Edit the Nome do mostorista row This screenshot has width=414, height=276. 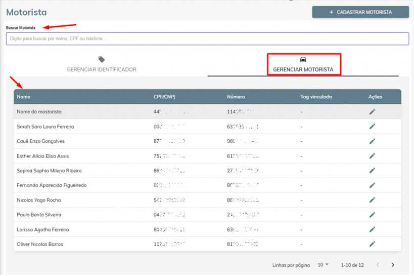[x=372, y=112]
